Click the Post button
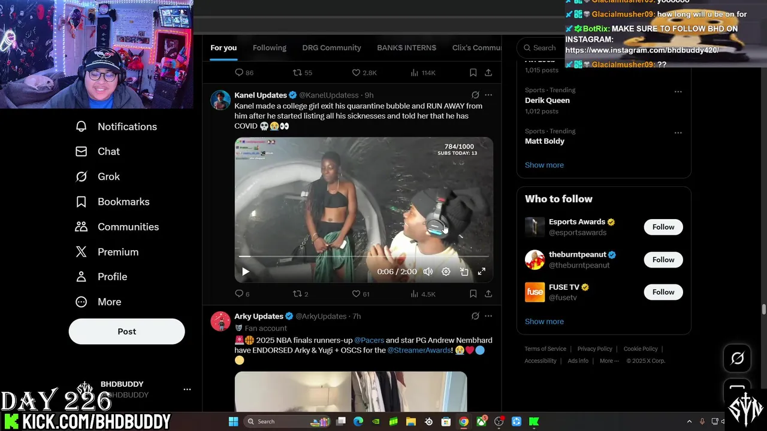 (126, 331)
